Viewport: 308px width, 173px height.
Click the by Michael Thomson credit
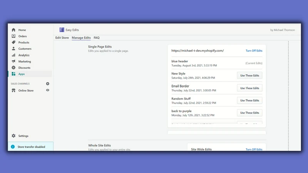click(x=283, y=30)
